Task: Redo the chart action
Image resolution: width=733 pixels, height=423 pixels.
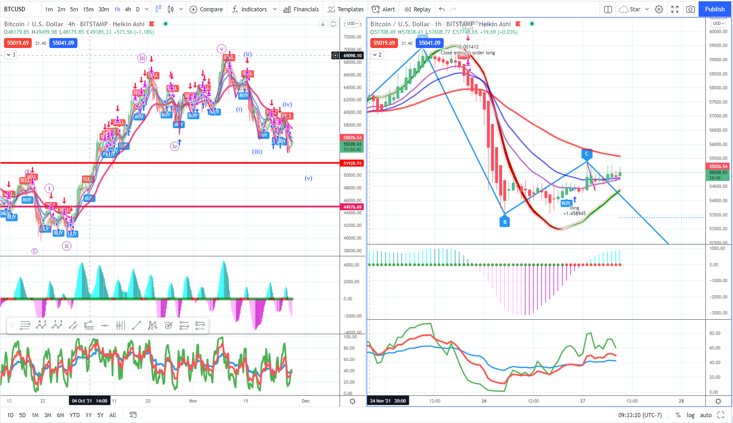Action: tap(453, 9)
